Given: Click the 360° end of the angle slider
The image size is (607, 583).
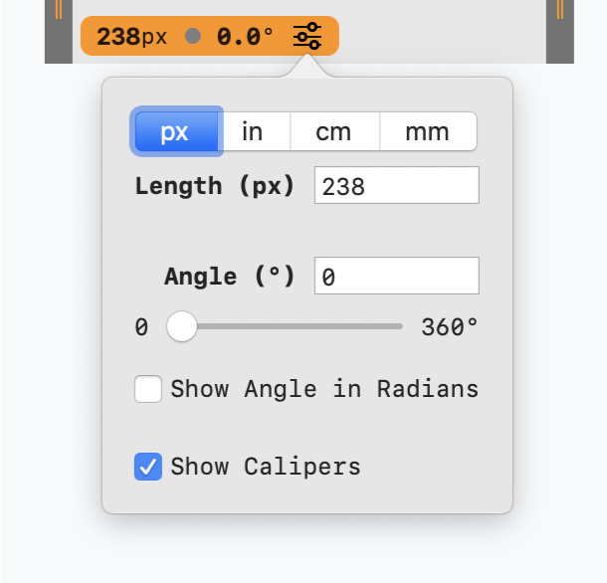Looking at the screenshot, I should click(401, 326).
